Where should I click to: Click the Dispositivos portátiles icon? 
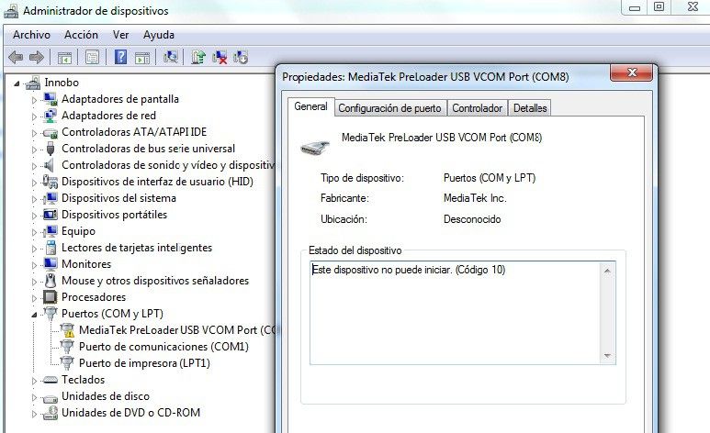(50, 215)
